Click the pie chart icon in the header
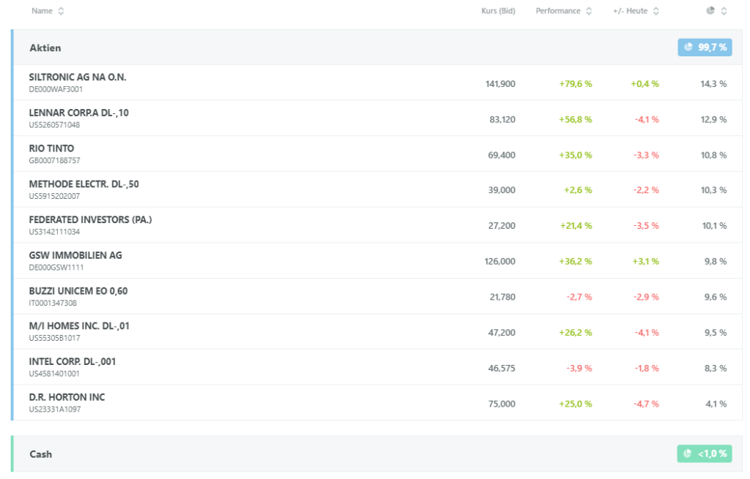The image size is (750, 479). pos(710,10)
